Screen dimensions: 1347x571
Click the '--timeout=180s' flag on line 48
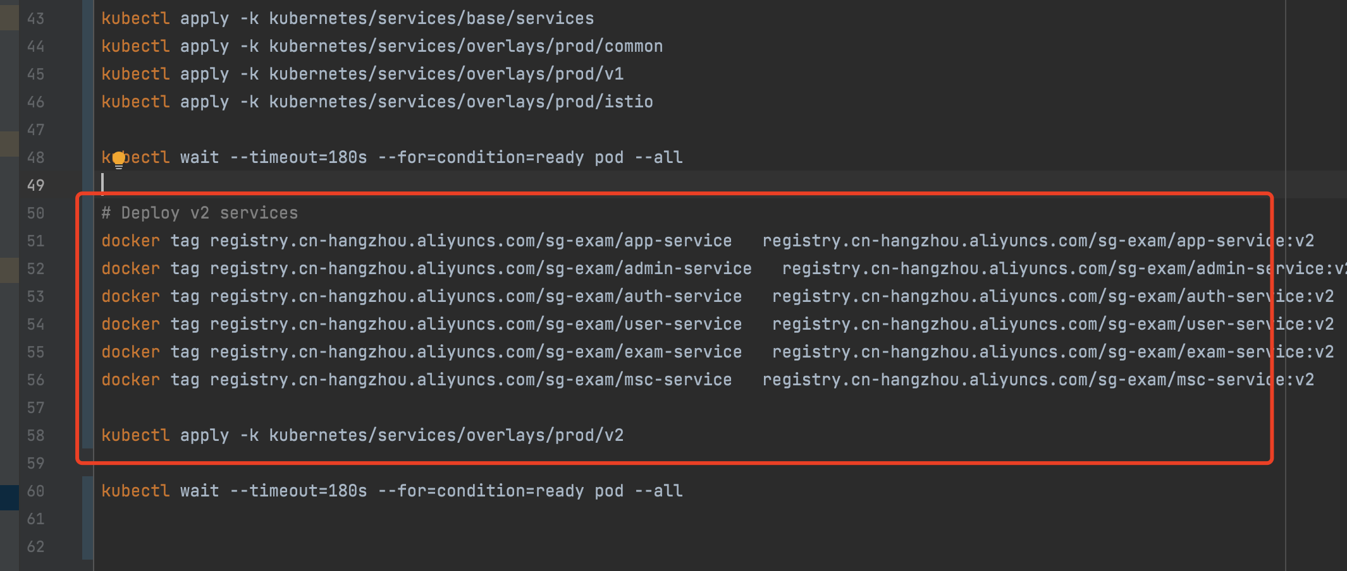tap(298, 157)
